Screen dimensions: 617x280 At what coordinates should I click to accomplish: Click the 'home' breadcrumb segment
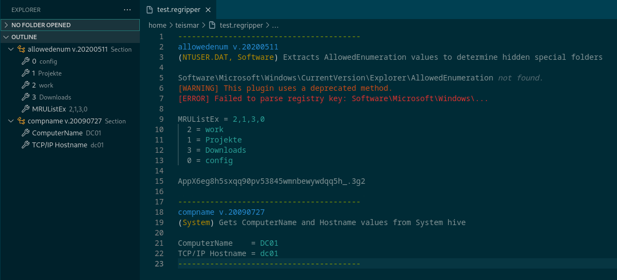pos(157,25)
